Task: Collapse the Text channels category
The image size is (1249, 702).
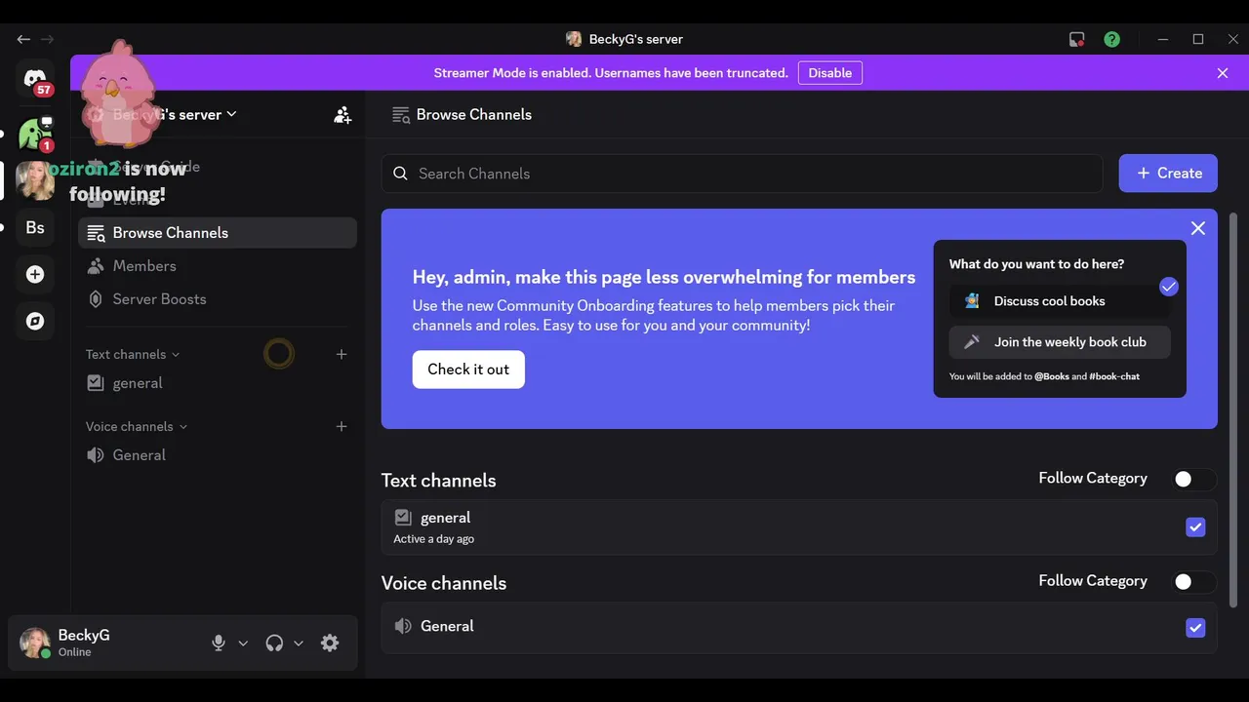Action: click(133, 354)
